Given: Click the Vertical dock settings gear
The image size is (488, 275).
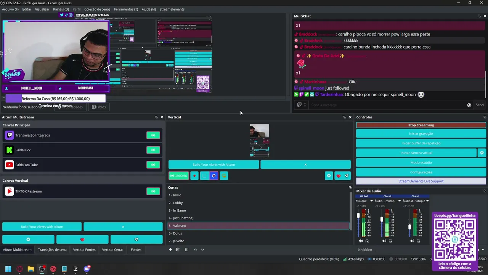Looking at the screenshot, I should (329, 176).
